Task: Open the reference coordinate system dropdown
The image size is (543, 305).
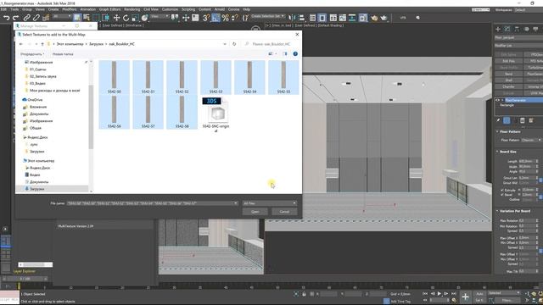Action: (x=160, y=17)
